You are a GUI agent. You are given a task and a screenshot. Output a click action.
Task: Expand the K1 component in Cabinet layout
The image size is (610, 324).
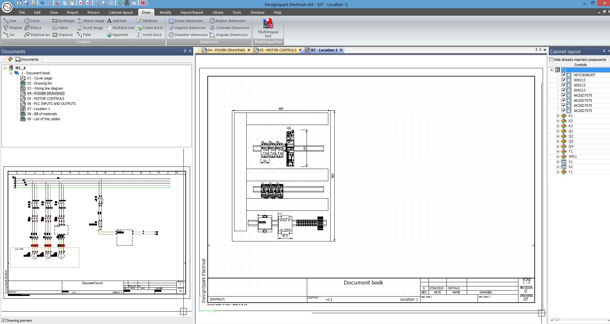[x=557, y=116]
